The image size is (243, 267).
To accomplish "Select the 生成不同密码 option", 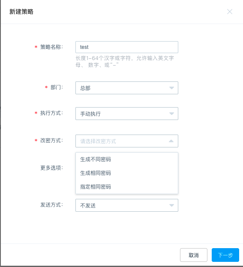I will click(127, 159).
